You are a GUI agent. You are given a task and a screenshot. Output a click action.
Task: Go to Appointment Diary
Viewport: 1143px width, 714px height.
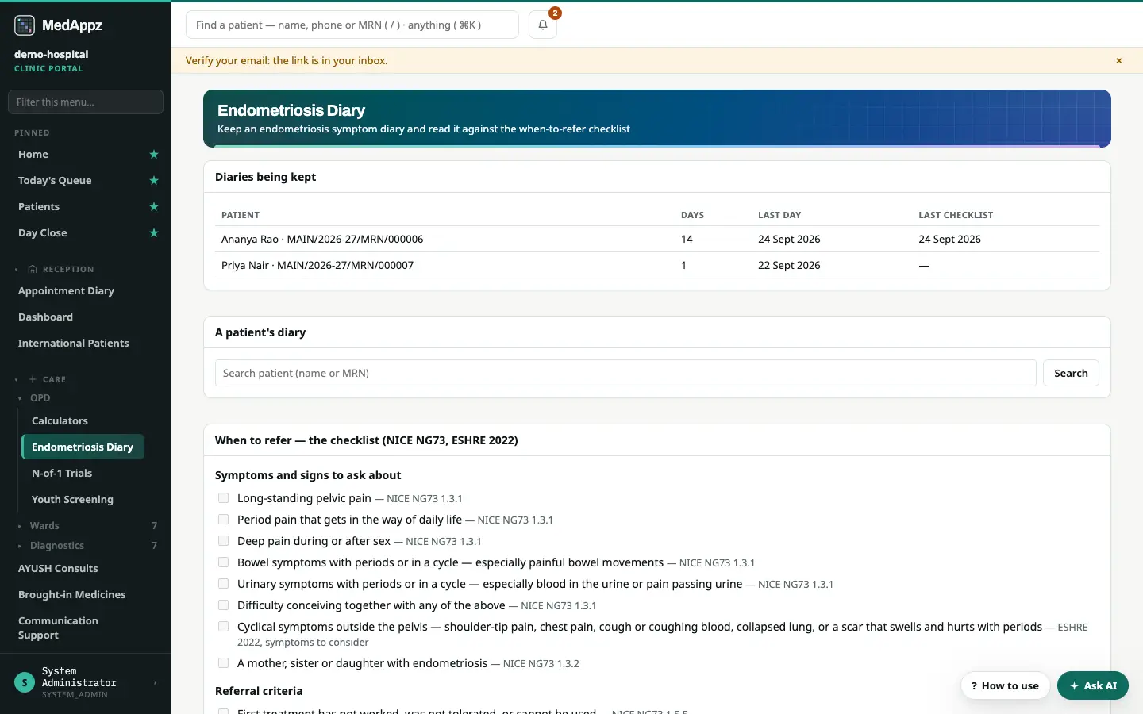pos(66,291)
